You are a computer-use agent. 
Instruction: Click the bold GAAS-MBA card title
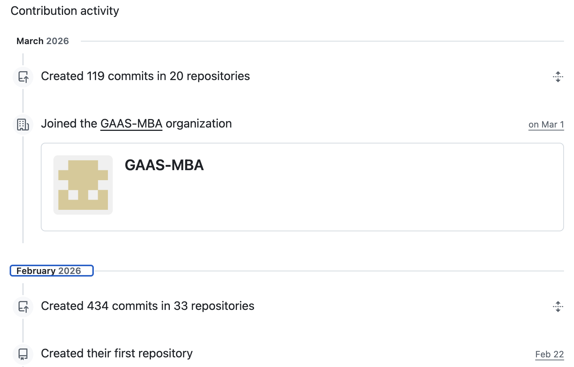click(164, 165)
